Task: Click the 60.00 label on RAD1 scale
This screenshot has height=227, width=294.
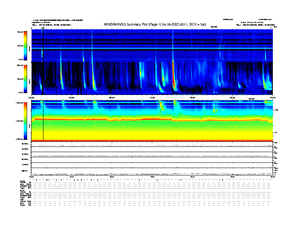Action: pyautogui.click(x=20, y=65)
